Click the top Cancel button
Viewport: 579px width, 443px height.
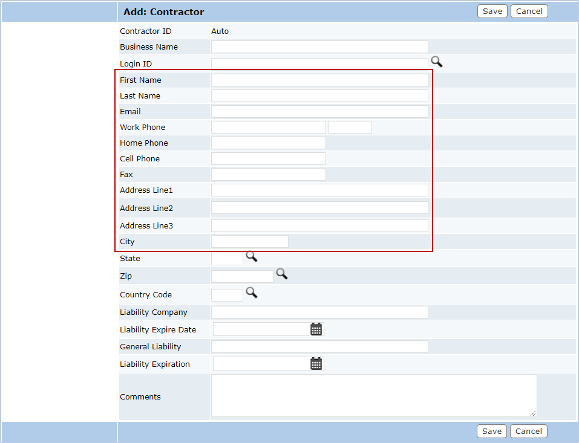(x=529, y=11)
